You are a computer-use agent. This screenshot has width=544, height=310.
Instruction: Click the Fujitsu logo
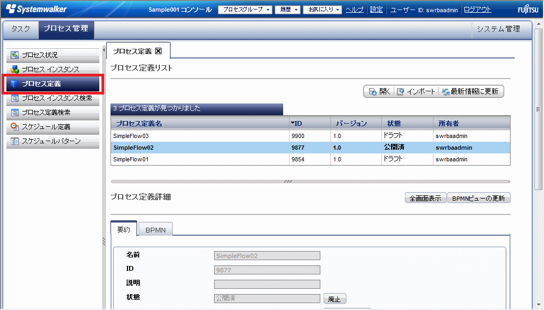[528, 10]
